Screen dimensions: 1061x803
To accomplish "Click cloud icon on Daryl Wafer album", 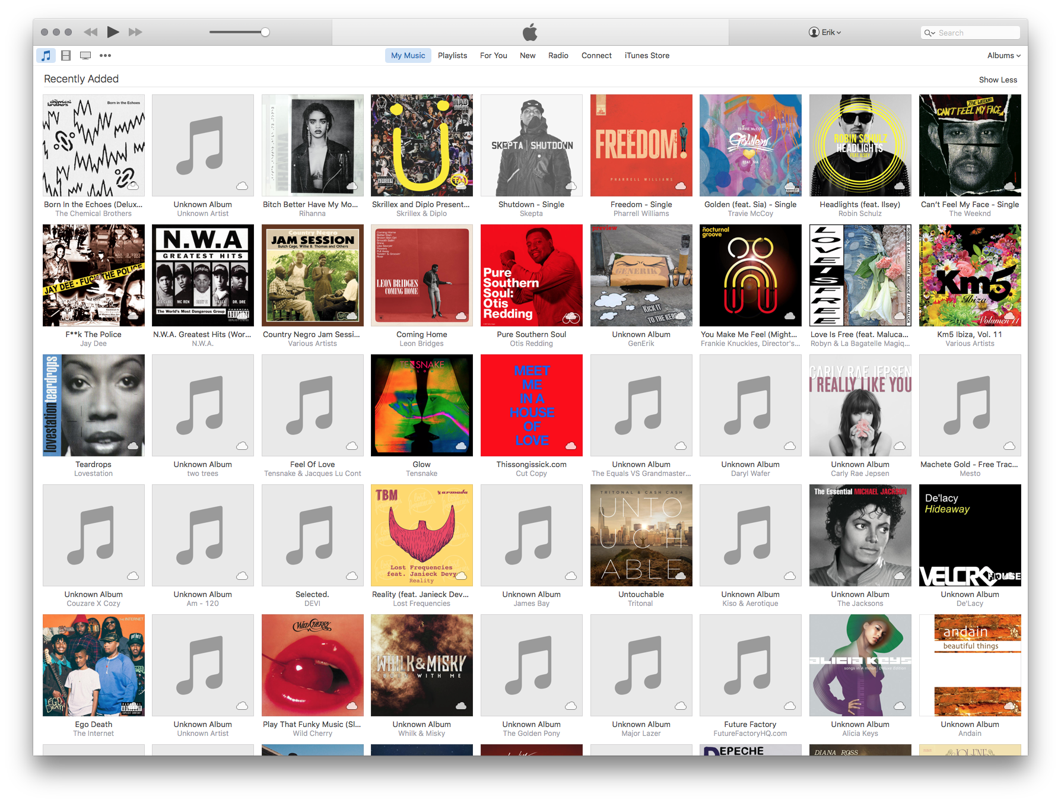I will coord(790,446).
